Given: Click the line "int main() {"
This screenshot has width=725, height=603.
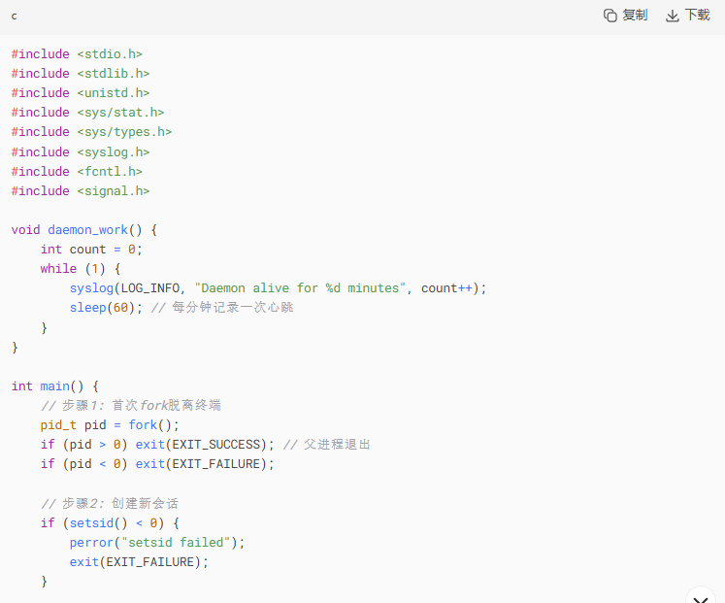Looking at the screenshot, I should pyautogui.click(x=55, y=386).
